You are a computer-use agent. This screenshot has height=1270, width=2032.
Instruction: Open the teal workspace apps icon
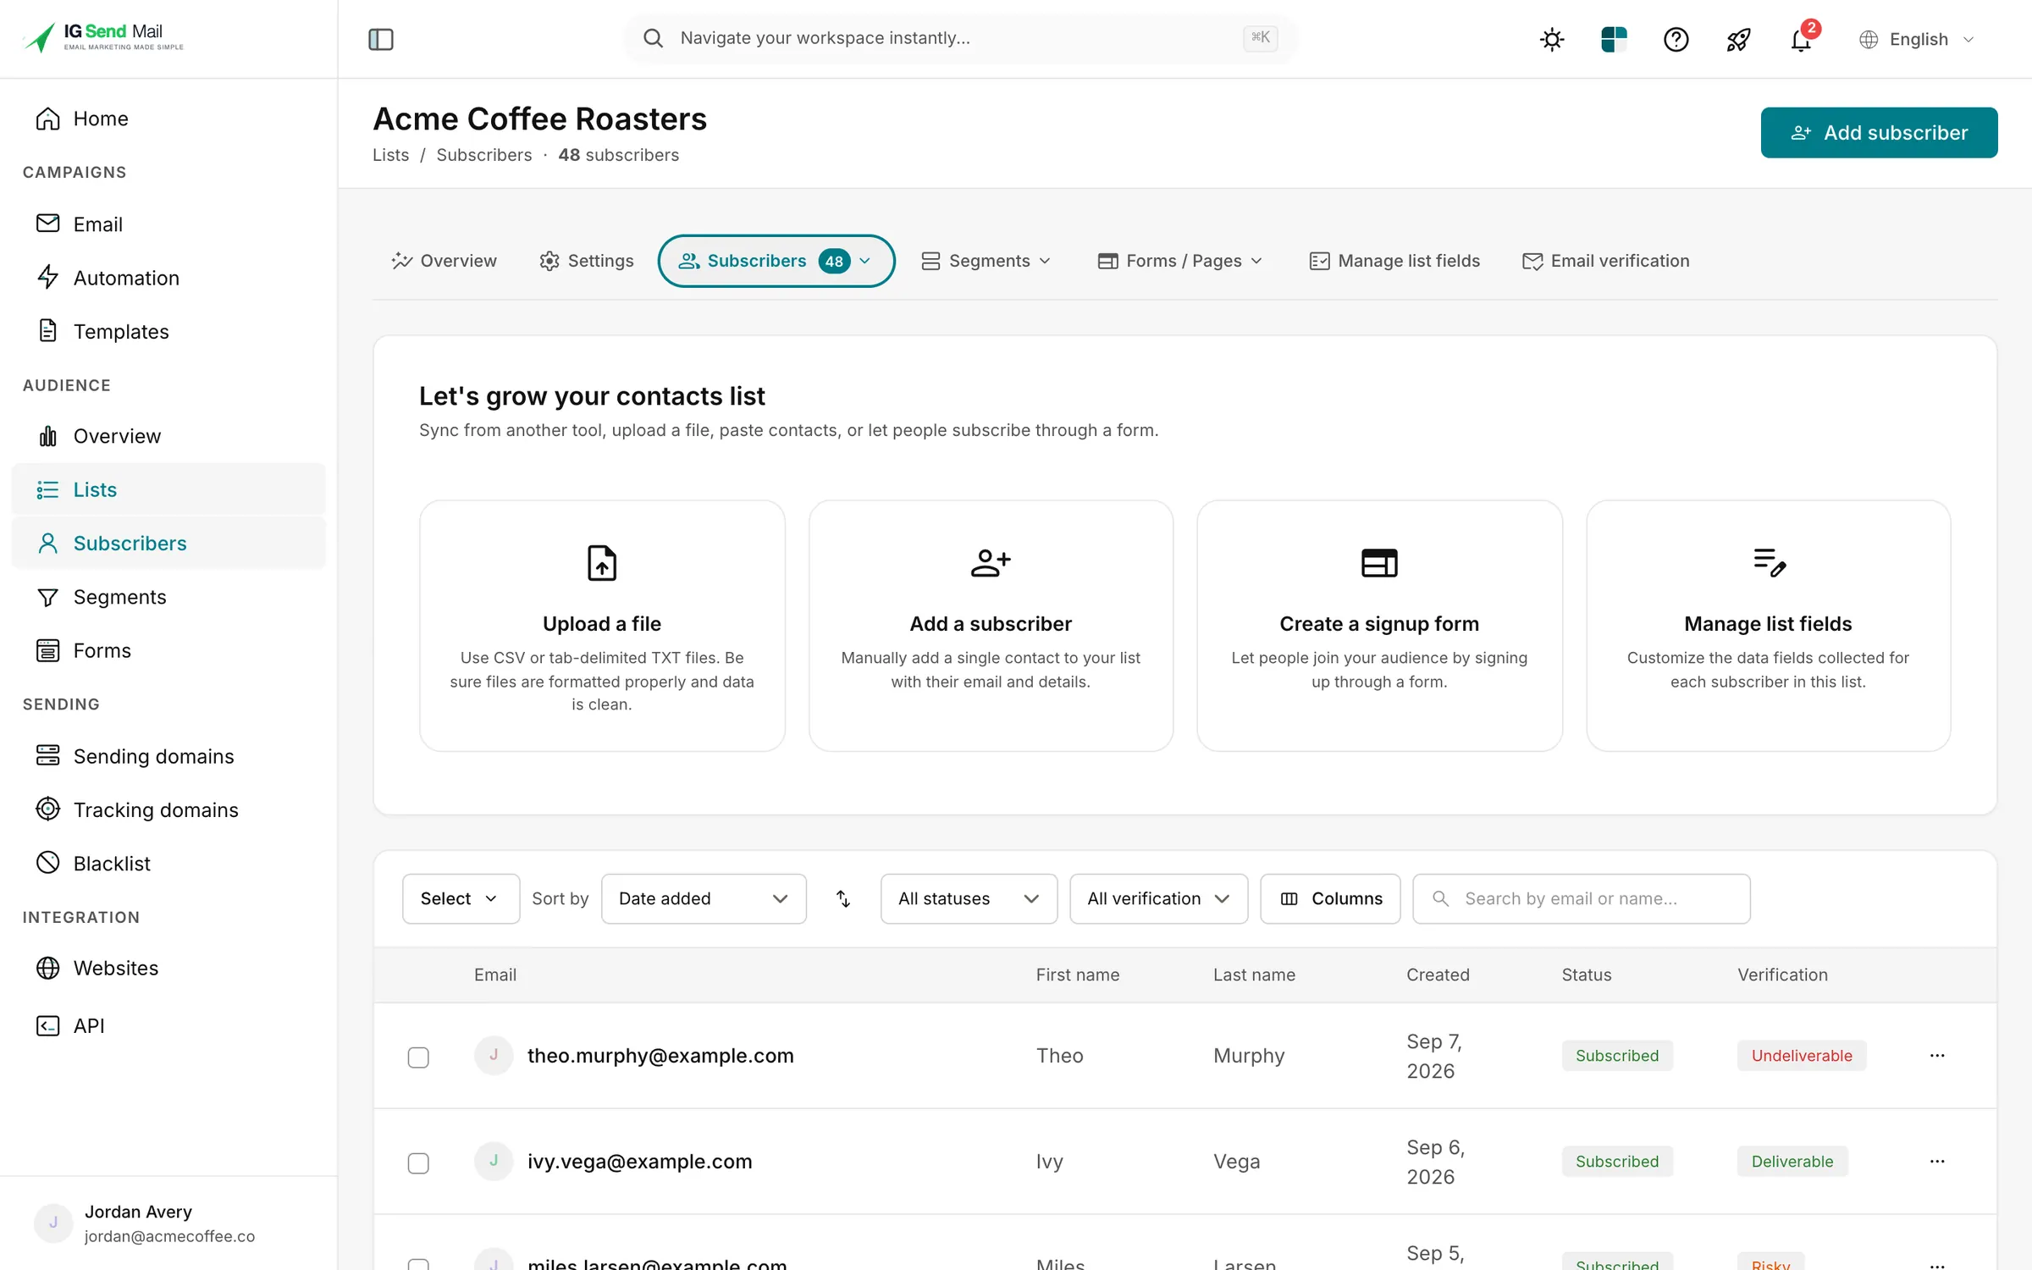coord(1614,39)
